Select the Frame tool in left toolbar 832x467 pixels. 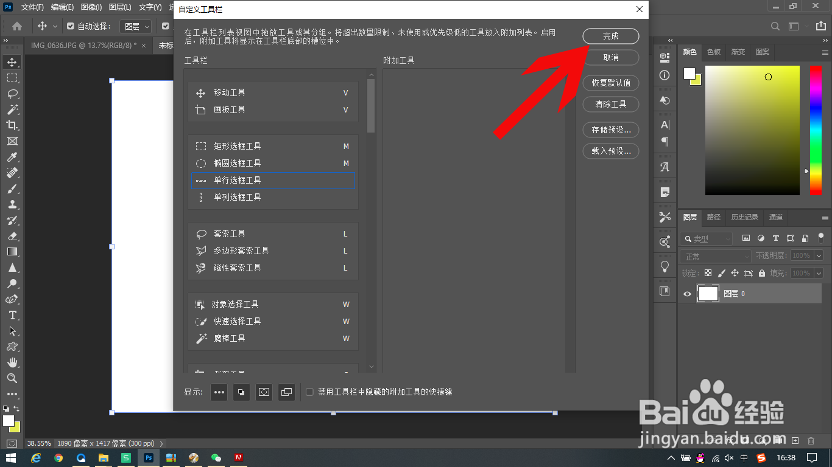point(12,141)
